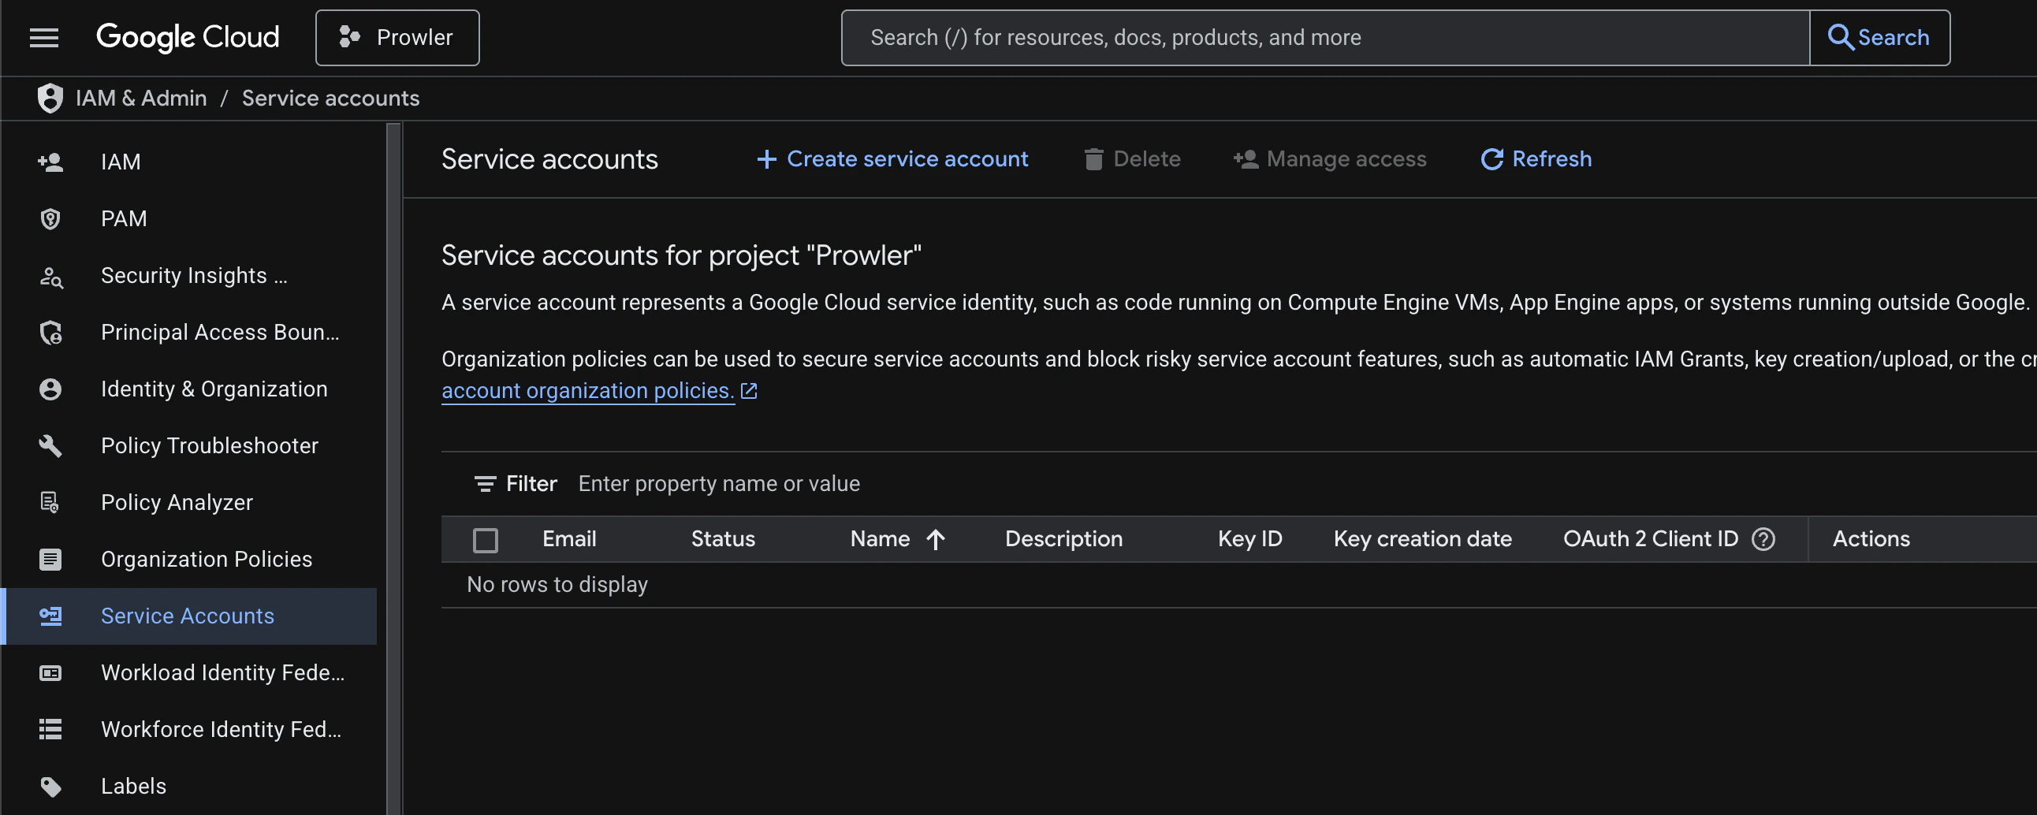Image resolution: width=2037 pixels, height=815 pixels.
Task: Click the Create service account button
Action: tap(892, 159)
